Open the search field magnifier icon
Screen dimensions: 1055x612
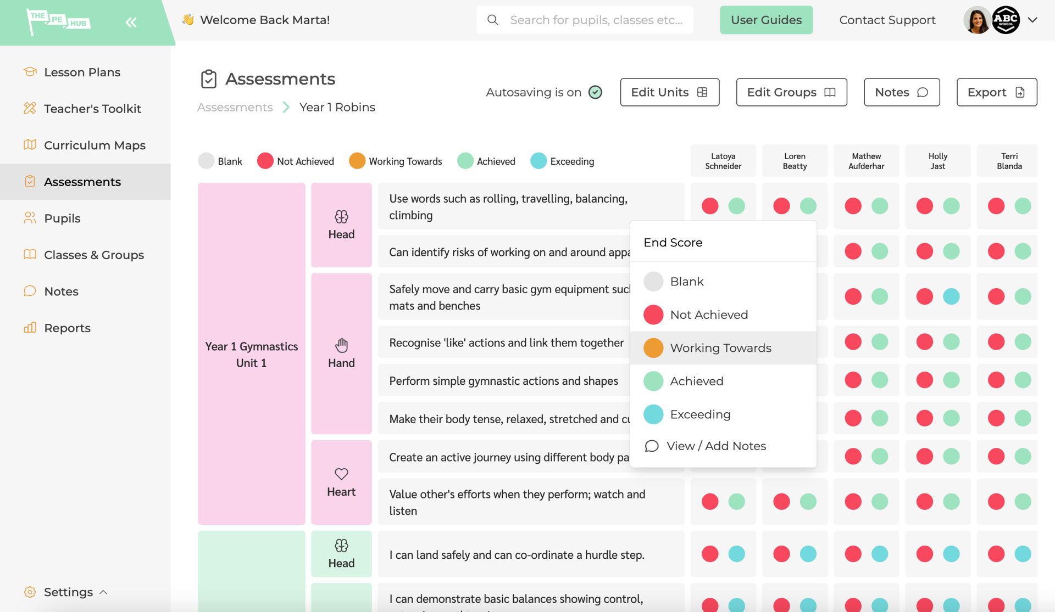point(493,20)
